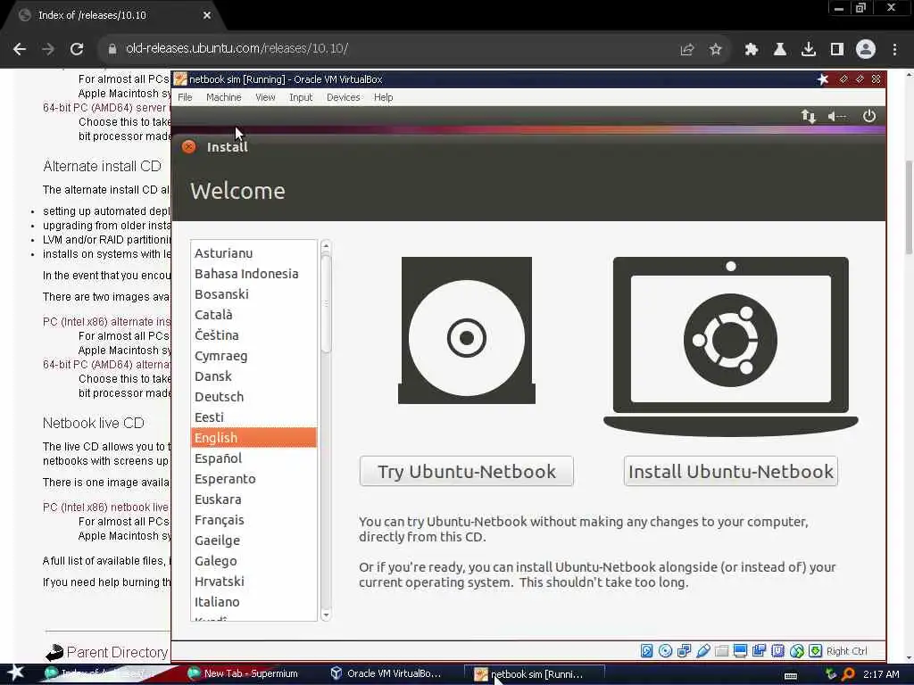Open VirtualBox Devices menu

click(x=344, y=97)
